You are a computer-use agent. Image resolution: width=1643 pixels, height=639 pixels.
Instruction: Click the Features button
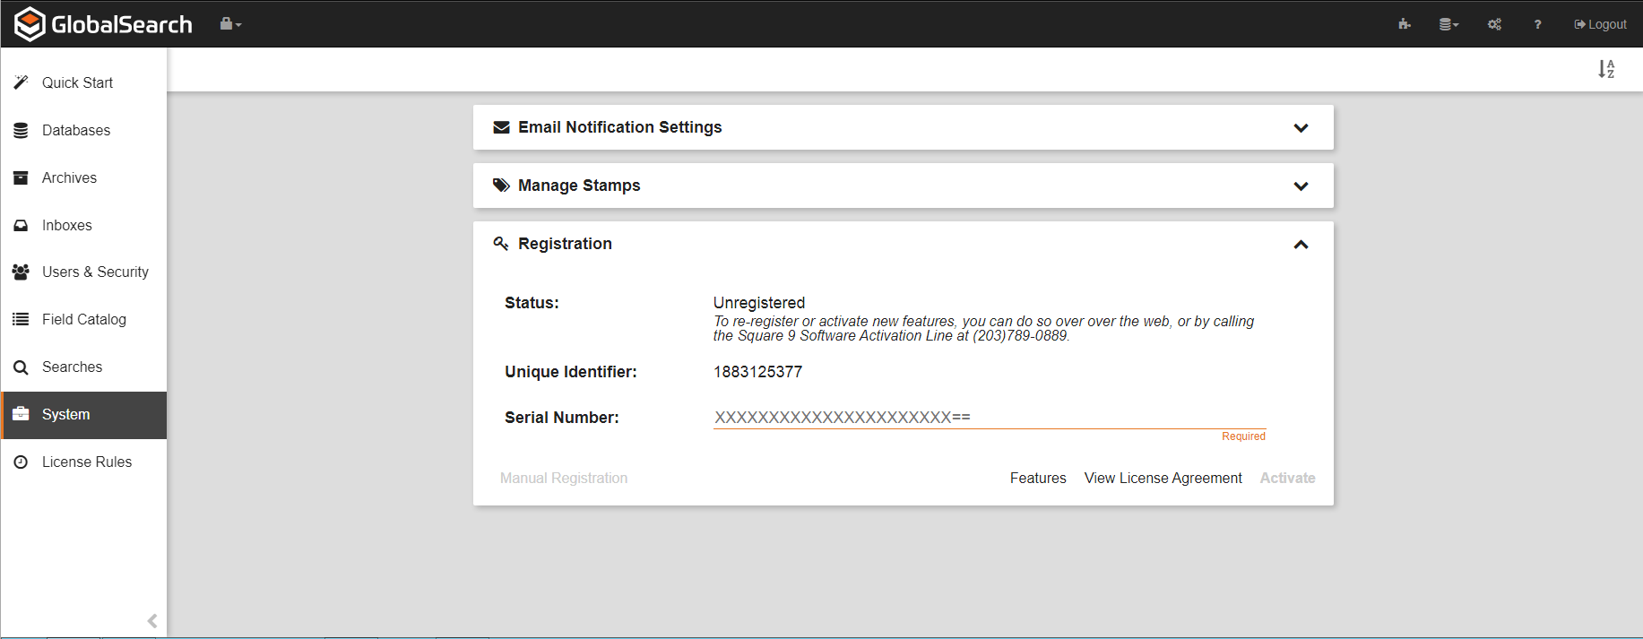(1038, 479)
